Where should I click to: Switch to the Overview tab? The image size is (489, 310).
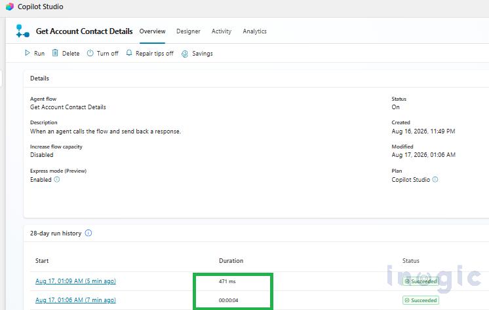pos(152,31)
